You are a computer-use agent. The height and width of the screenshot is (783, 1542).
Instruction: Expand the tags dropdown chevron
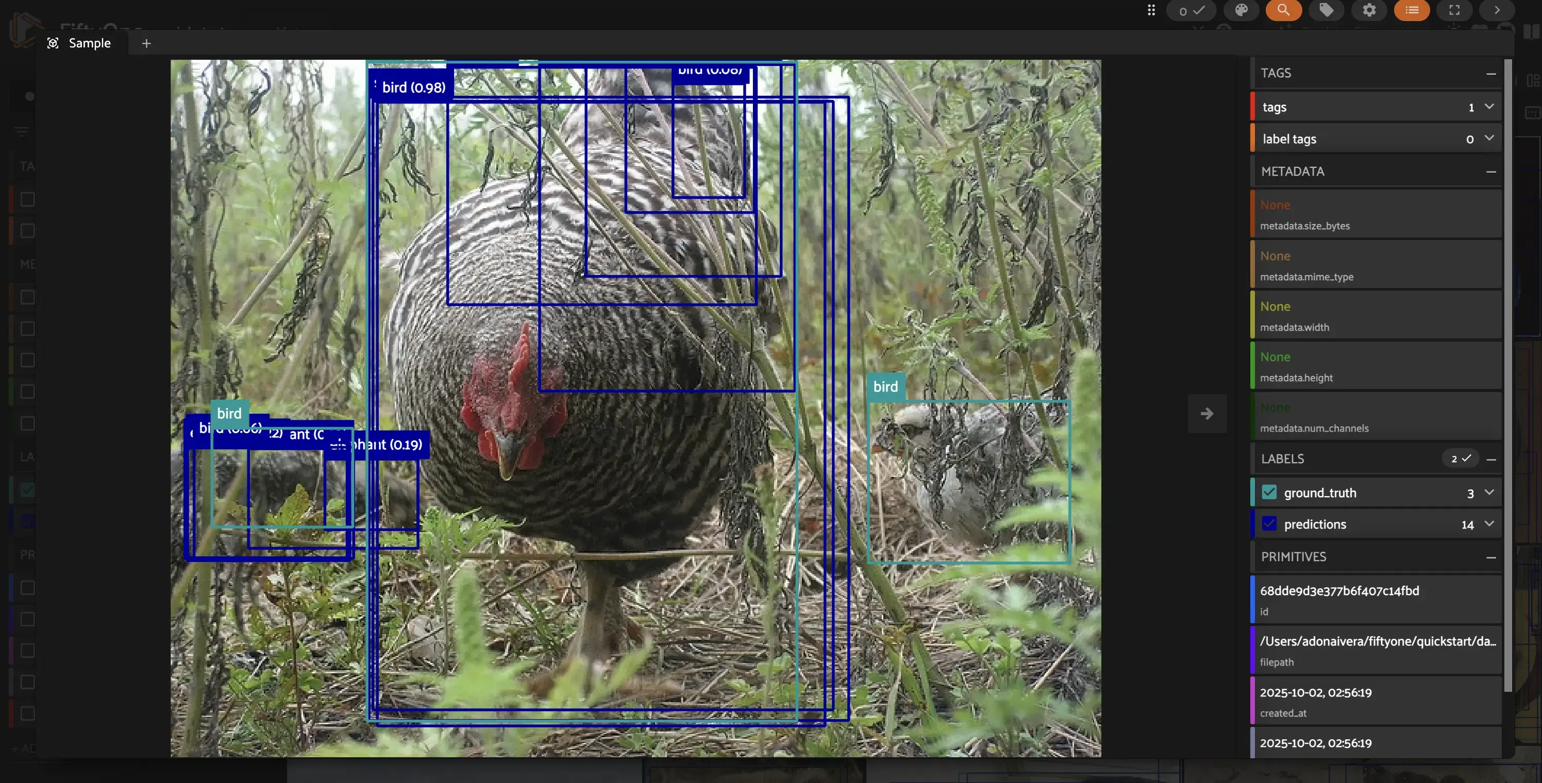click(1489, 107)
